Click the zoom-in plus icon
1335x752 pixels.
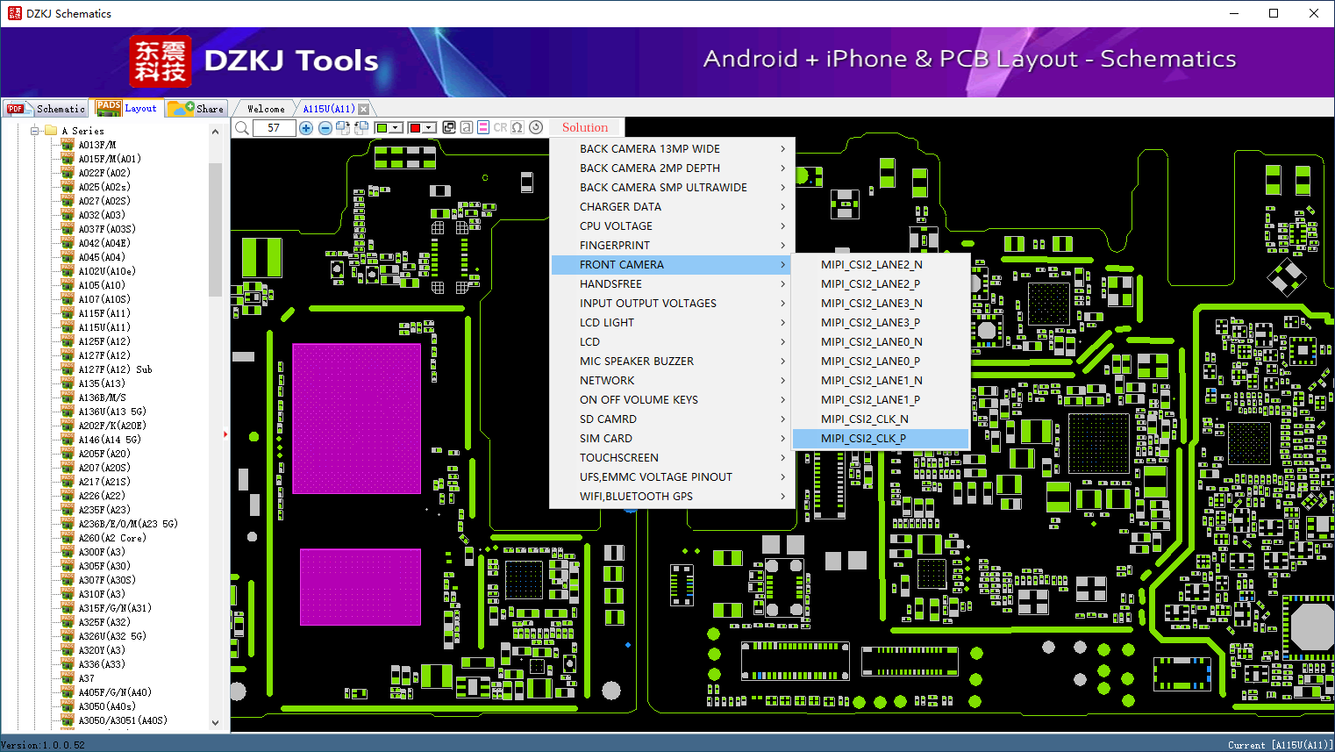306,128
